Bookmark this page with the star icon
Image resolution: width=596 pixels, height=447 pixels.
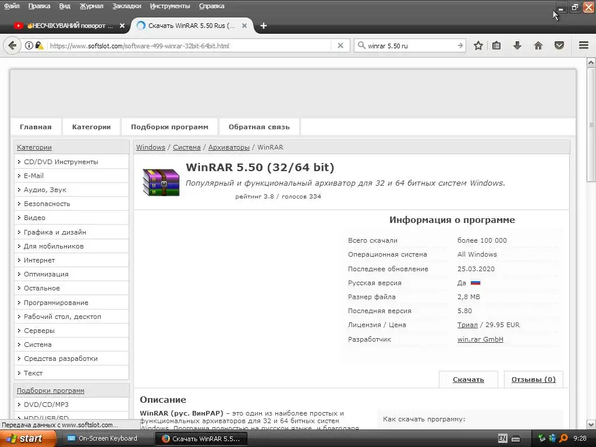coord(478,45)
